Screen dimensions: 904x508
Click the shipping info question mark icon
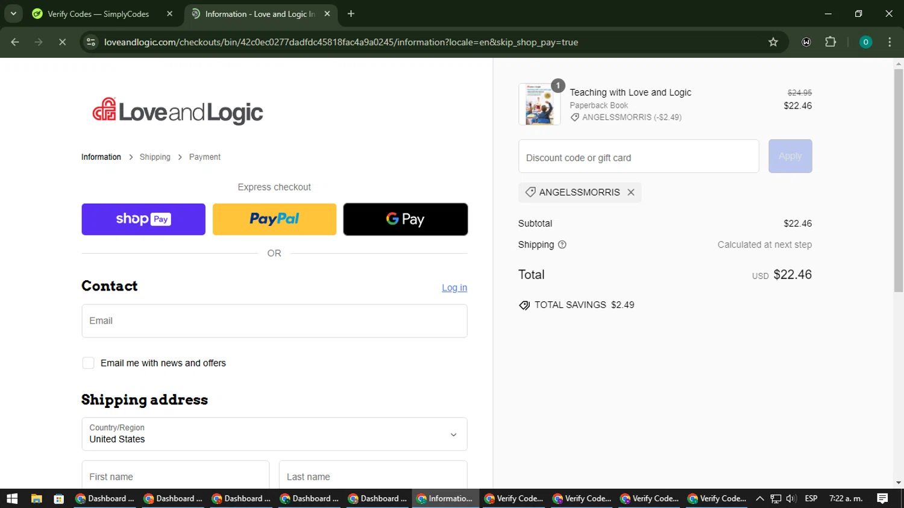562,245
